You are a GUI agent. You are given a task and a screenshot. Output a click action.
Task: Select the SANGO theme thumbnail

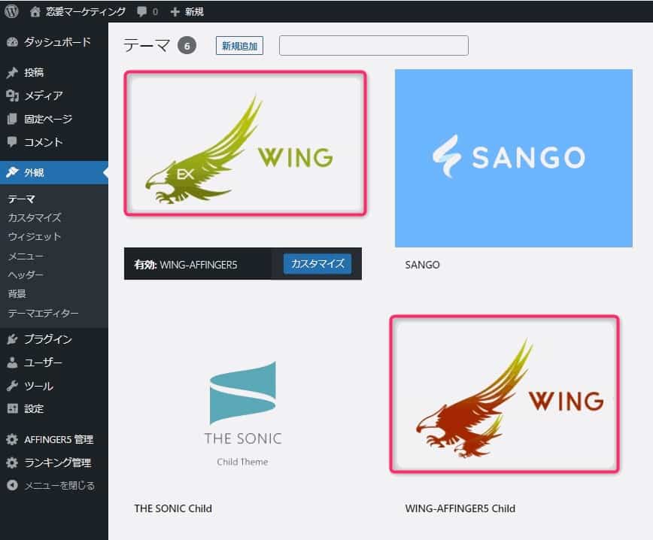(x=514, y=158)
